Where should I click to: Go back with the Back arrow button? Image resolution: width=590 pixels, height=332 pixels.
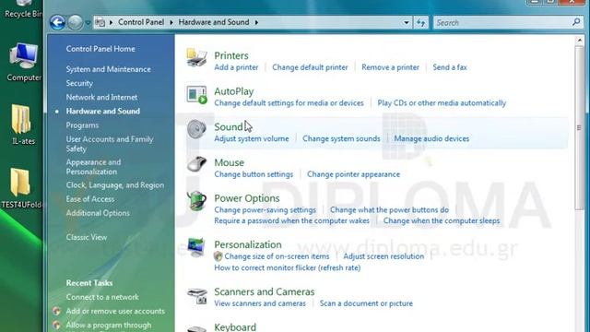point(57,22)
